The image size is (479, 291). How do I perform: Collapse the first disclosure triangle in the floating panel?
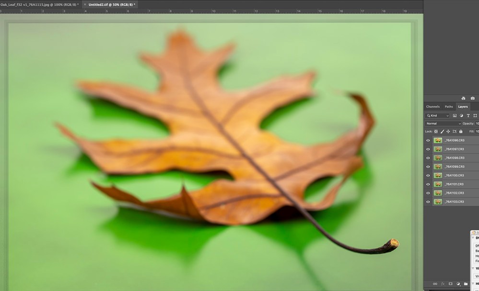click(x=474, y=238)
